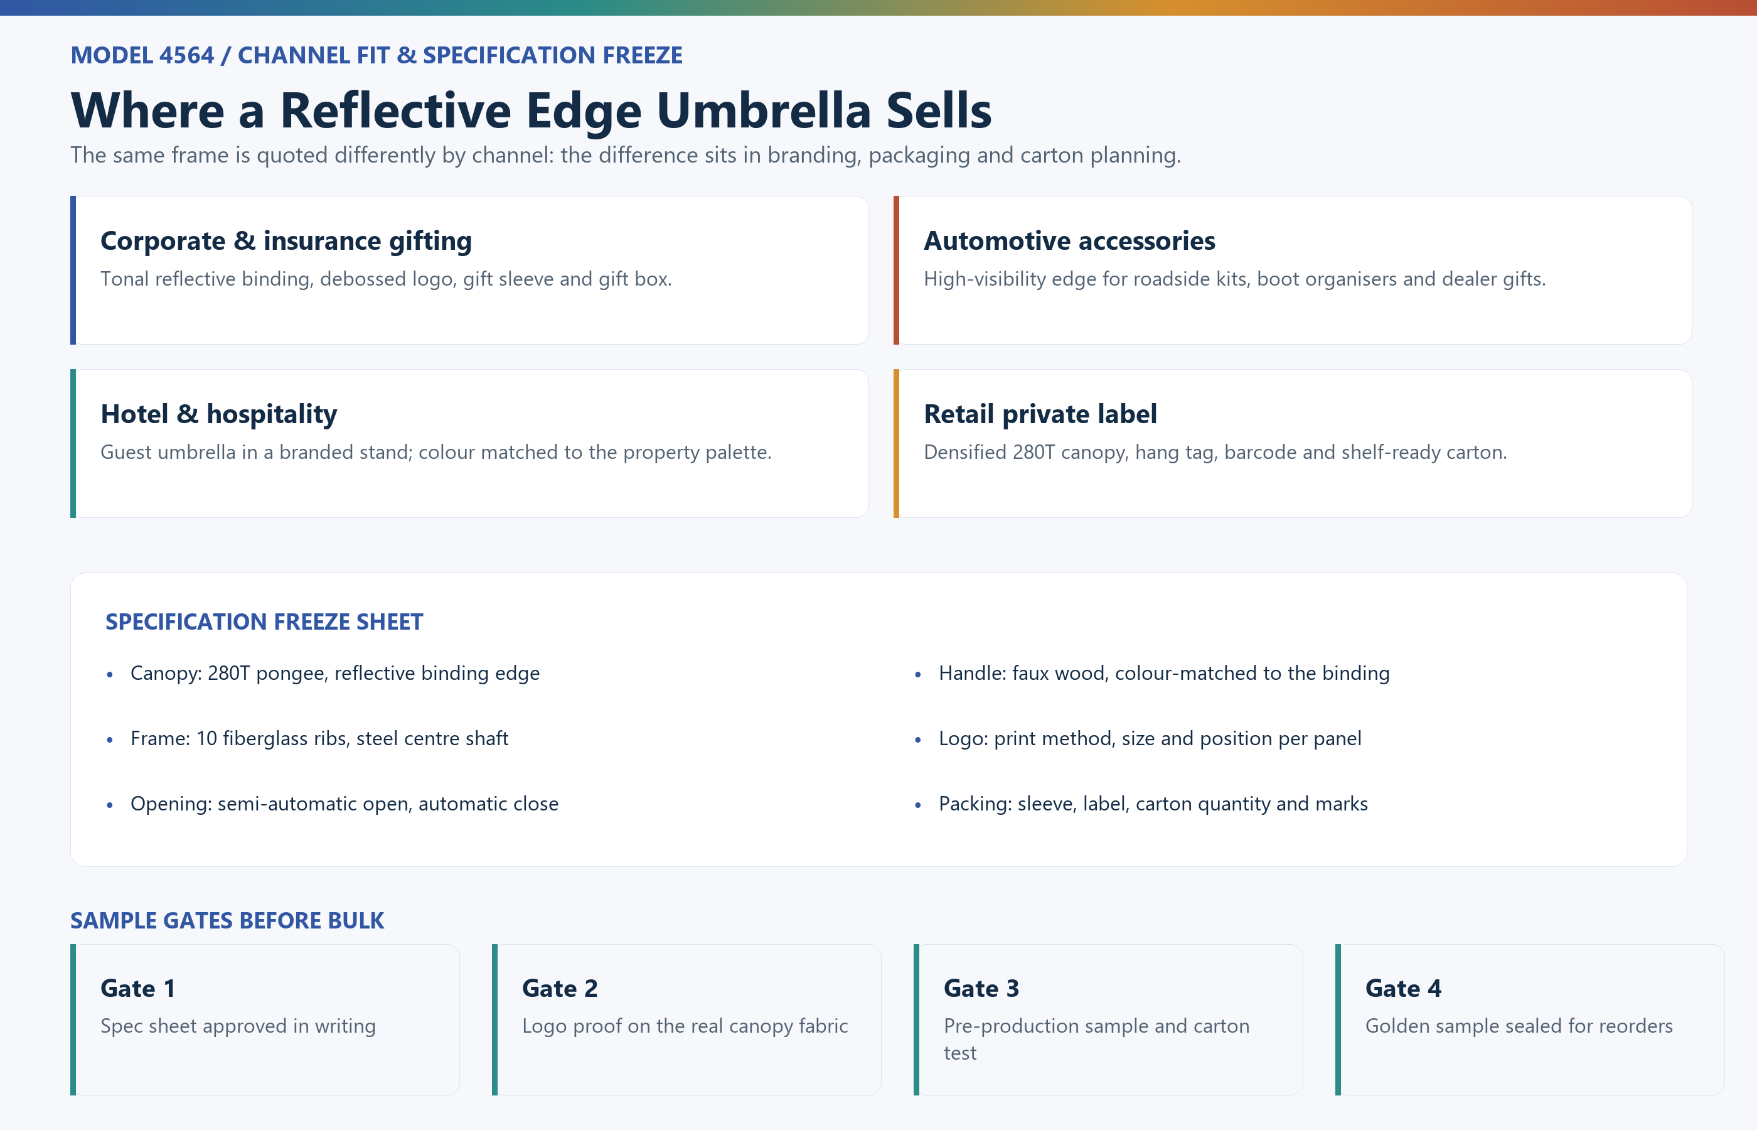Select the Canopy 280T pongee bullet item
Viewport: 1757px width, 1130px height.
tap(335, 673)
